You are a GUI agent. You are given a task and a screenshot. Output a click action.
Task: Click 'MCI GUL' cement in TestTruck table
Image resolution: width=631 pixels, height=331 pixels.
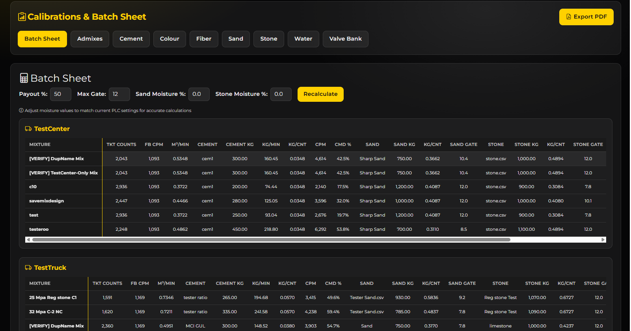pos(195,326)
